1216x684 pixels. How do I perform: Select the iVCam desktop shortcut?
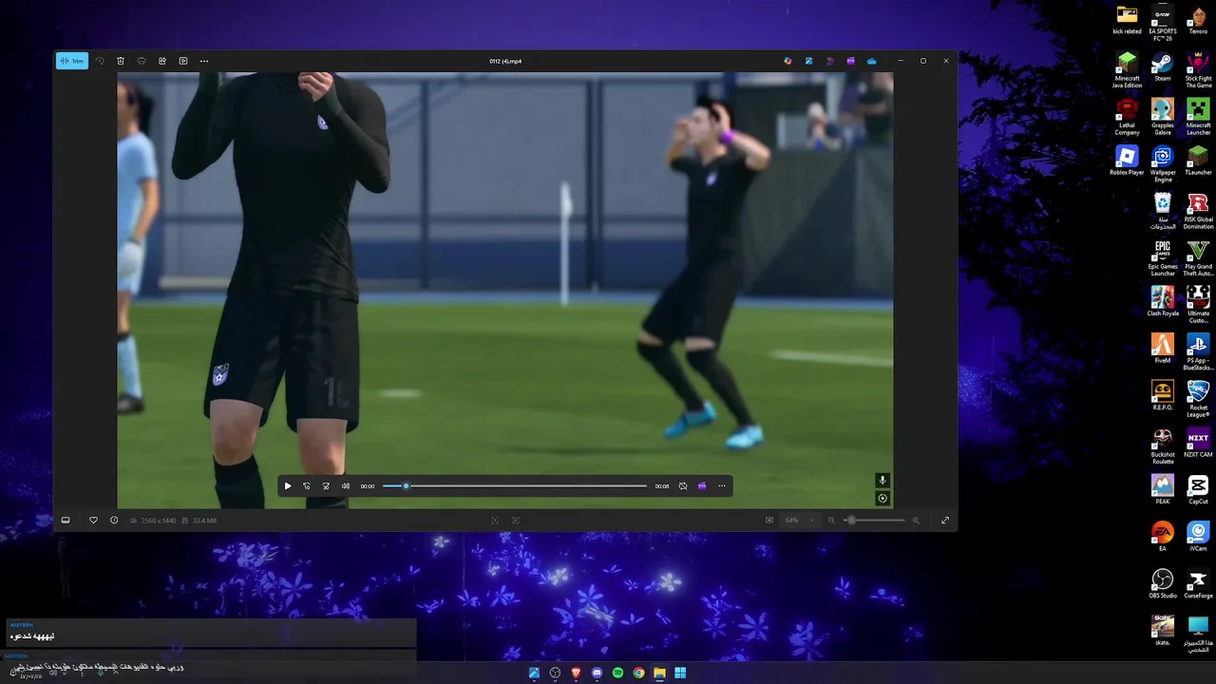click(x=1198, y=537)
